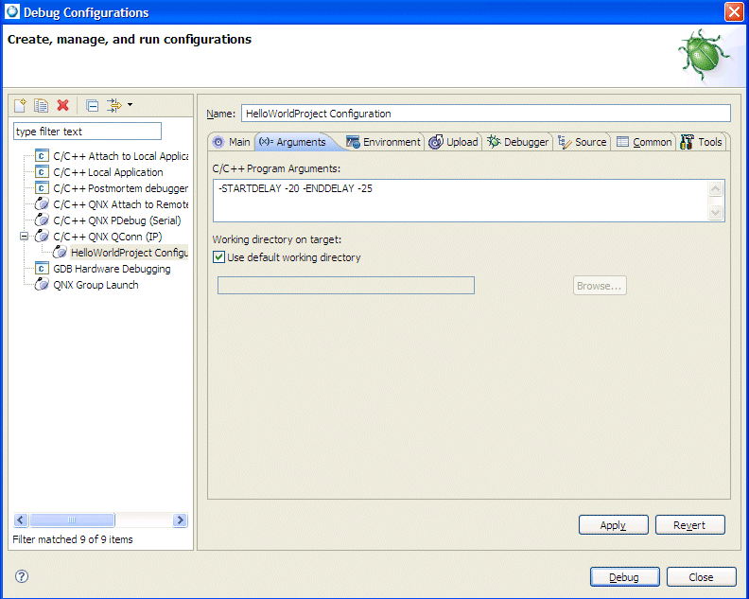
Task: Select C/C++ Local Application in the tree
Action: 108,172
